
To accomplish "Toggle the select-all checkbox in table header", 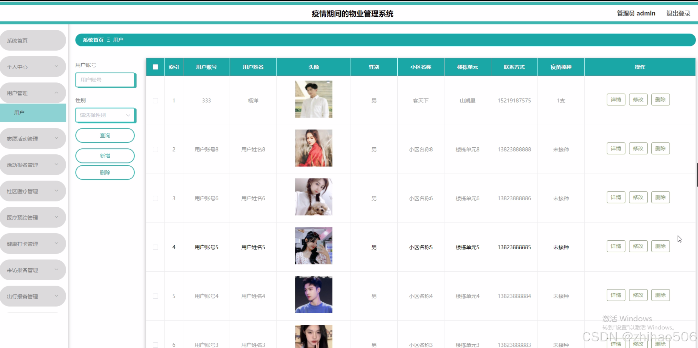I will point(155,67).
